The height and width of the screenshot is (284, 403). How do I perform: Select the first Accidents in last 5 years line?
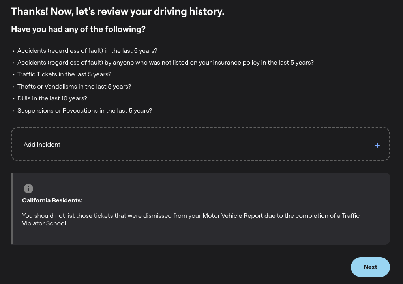point(87,51)
